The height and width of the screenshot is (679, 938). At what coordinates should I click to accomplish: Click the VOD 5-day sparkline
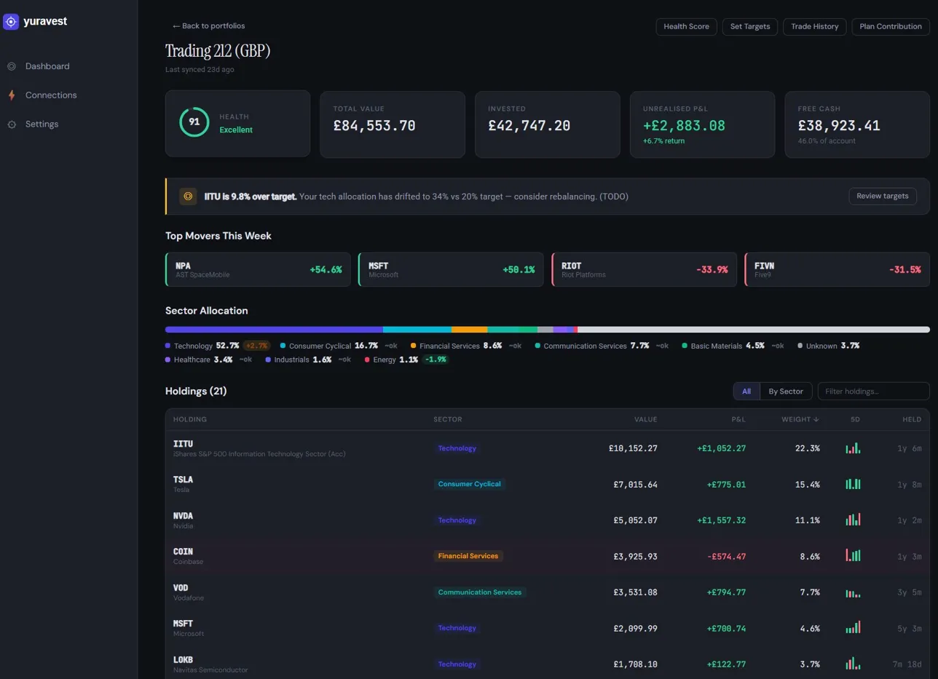pyautogui.click(x=853, y=592)
